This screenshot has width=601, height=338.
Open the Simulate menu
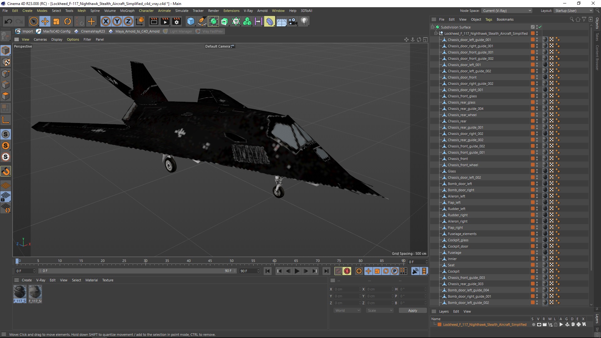(x=182, y=11)
